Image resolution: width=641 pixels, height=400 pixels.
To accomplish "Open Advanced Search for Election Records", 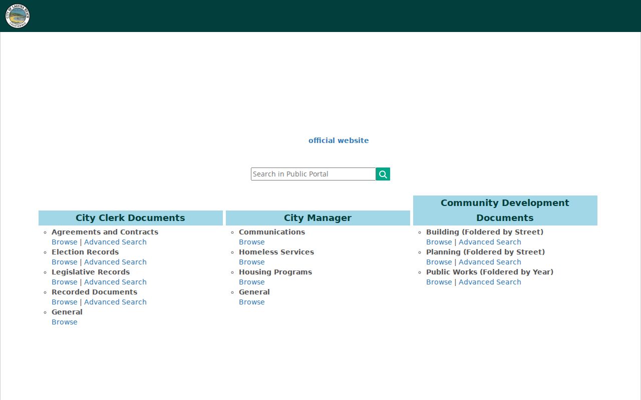I will 115,262.
